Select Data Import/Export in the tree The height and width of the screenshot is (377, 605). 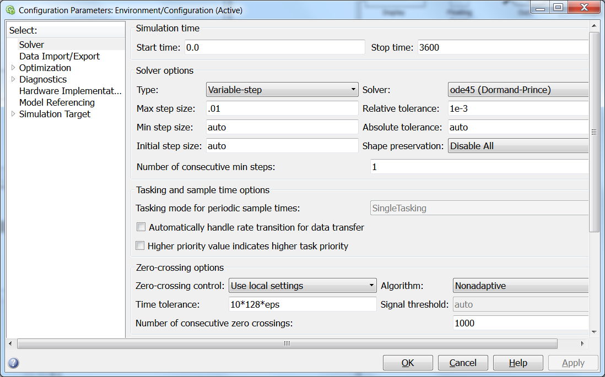[60, 56]
